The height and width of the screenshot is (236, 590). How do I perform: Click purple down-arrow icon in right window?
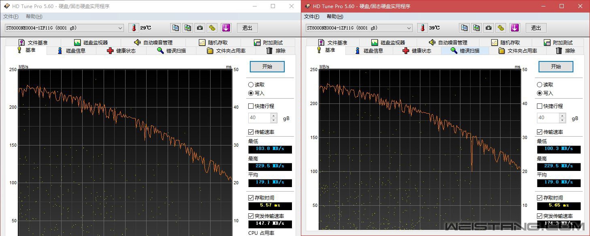(515, 28)
